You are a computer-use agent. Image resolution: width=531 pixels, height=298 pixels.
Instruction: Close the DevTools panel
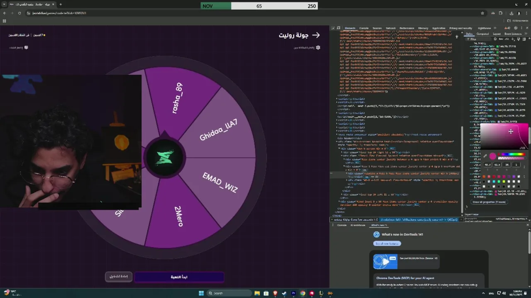point(527,28)
